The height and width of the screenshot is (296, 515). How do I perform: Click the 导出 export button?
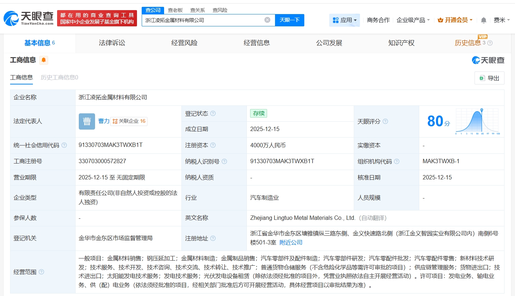tap(489, 78)
